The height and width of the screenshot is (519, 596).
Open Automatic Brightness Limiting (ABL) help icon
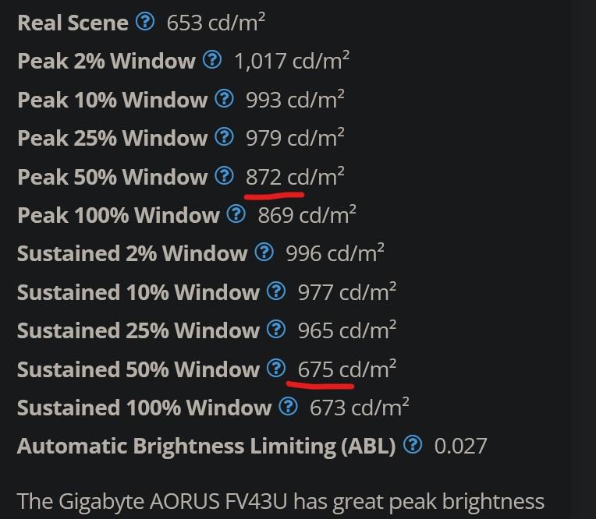pyautogui.click(x=413, y=444)
